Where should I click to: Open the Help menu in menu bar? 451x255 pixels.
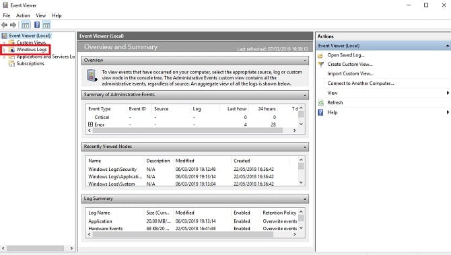57,15
